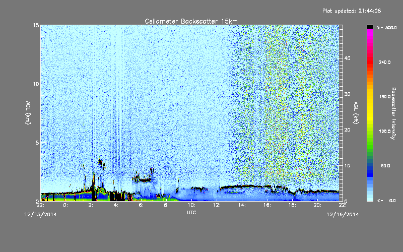The image size is (403, 252).
Task: Click the '10' km tick on left axis
Action: tap(36, 84)
